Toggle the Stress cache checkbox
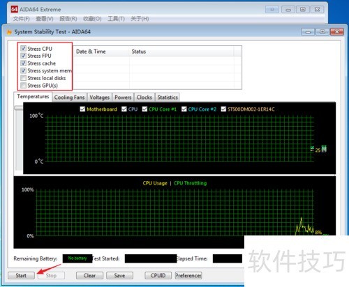 point(23,63)
